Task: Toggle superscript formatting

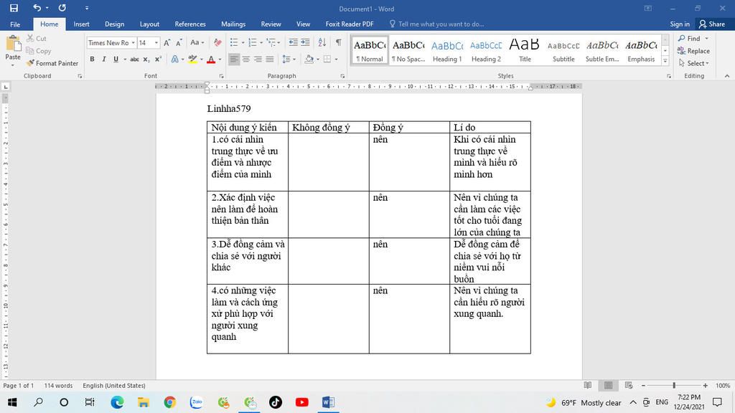Action: coord(159,60)
